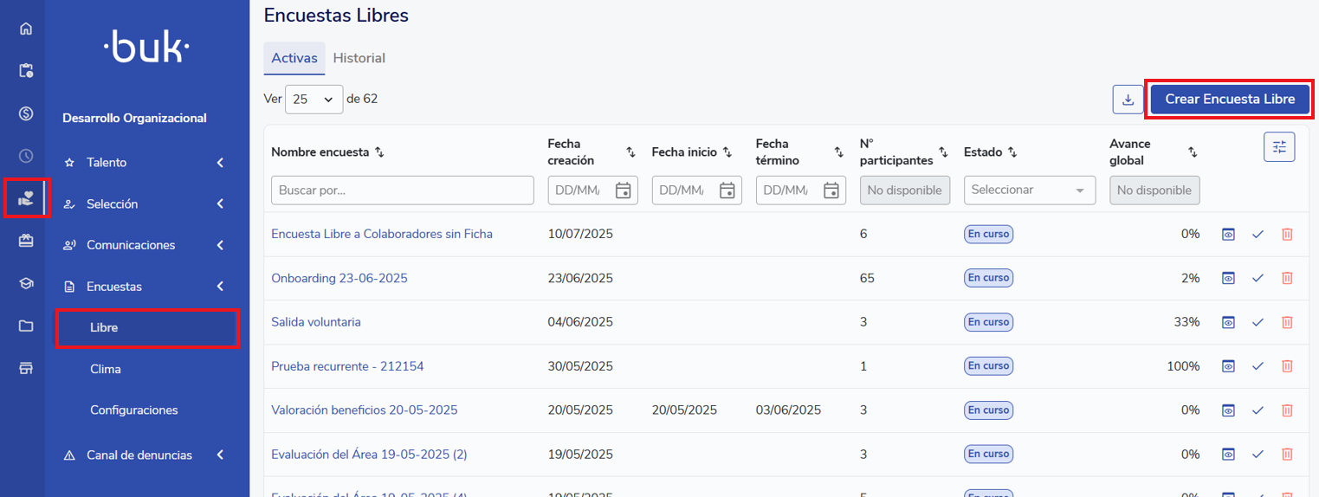Click the checkmark icon for Onboarding 23-06-2025

[1258, 278]
